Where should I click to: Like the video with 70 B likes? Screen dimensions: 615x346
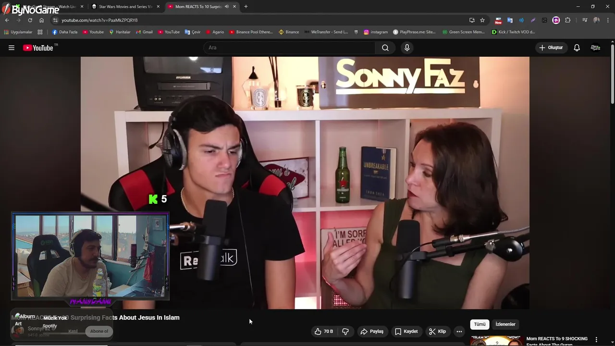coord(324,331)
